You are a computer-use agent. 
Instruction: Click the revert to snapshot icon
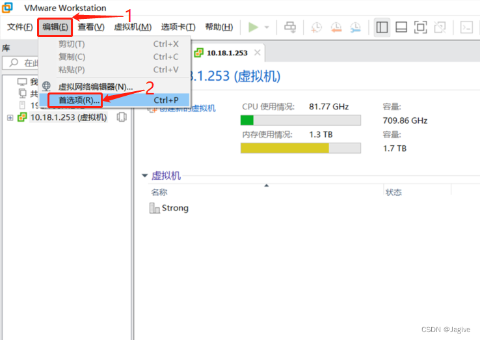pyautogui.click(x=336, y=27)
